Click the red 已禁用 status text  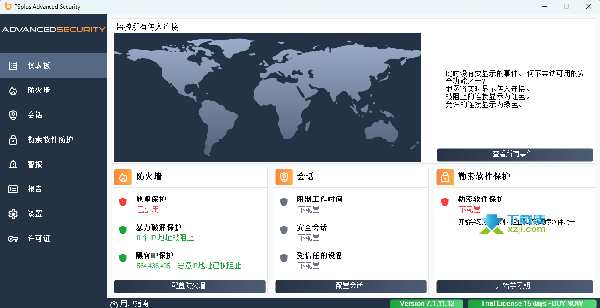point(147,210)
